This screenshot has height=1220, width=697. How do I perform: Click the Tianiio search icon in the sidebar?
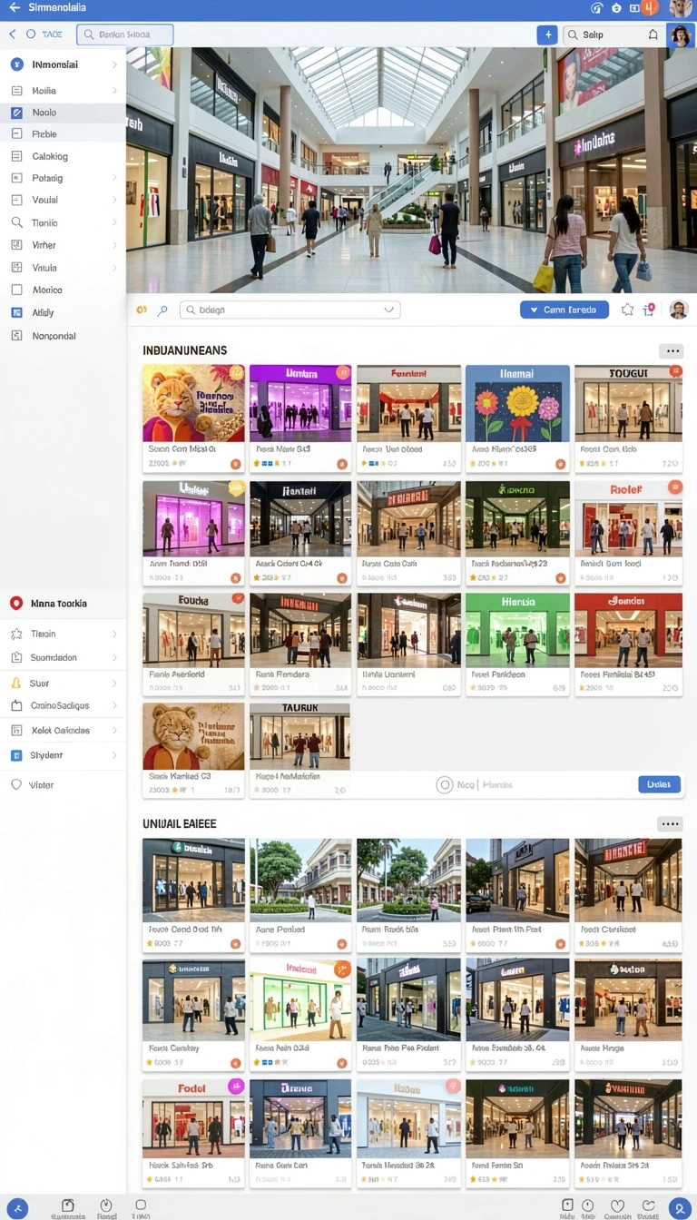[15, 222]
